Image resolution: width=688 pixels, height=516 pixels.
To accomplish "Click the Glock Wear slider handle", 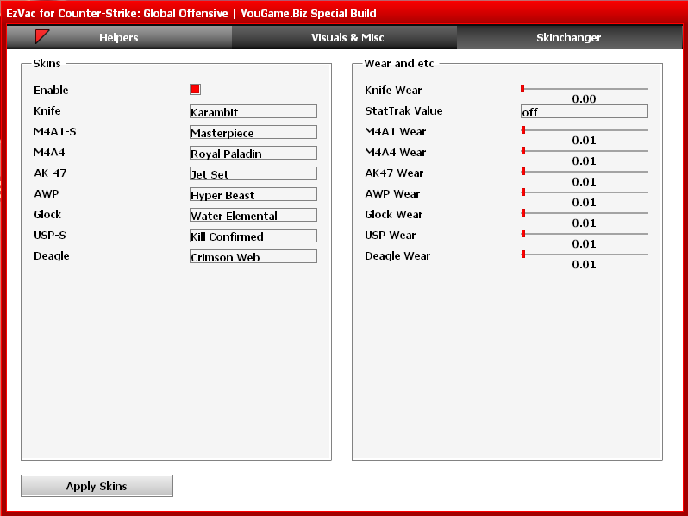I will [523, 213].
